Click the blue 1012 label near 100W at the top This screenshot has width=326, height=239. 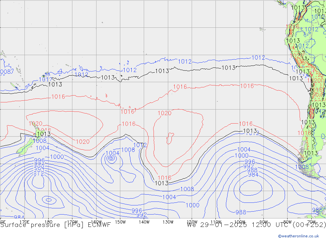click(258, 58)
